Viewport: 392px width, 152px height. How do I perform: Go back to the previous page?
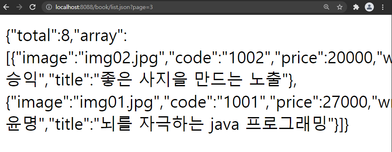click(6, 7)
